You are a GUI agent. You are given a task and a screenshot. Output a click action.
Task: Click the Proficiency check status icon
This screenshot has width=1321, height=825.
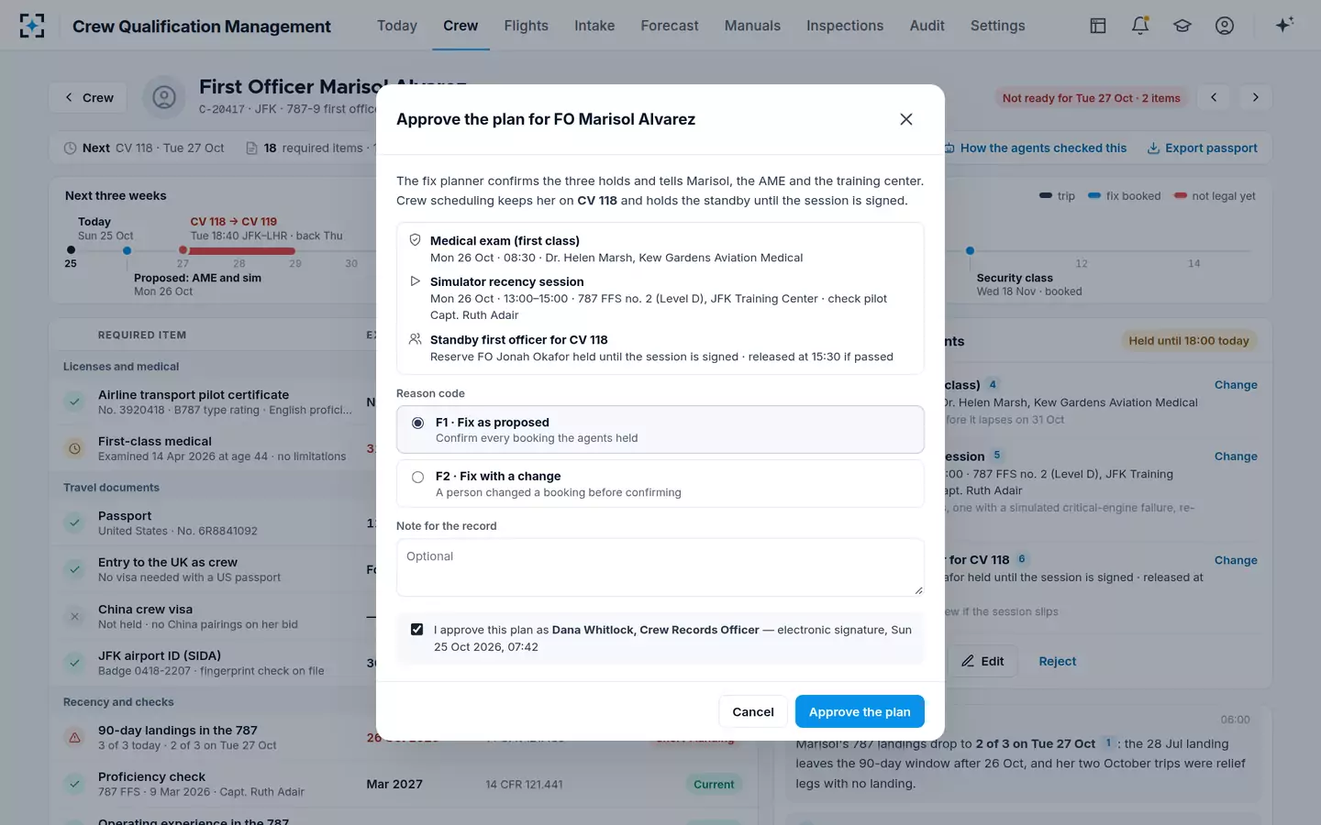74,784
